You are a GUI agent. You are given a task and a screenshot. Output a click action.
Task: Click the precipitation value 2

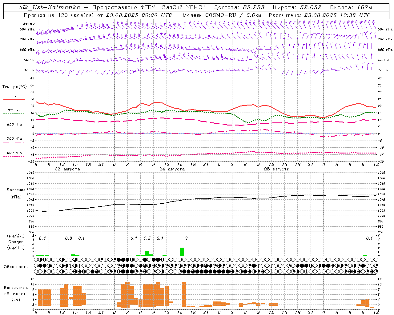(186, 238)
